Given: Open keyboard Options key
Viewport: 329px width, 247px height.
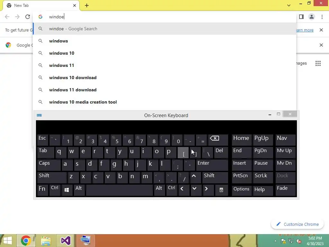Looking at the screenshot, I should [x=242, y=190].
